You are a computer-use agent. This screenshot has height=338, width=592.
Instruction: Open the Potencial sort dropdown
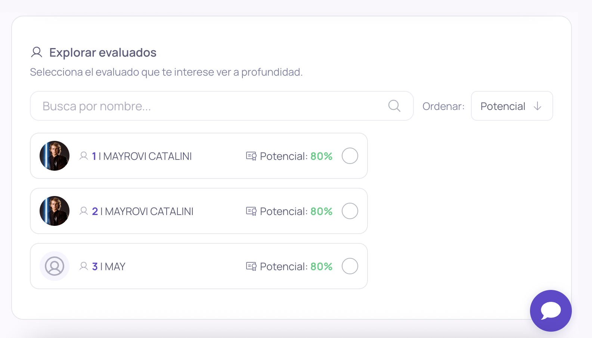click(512, 106)
